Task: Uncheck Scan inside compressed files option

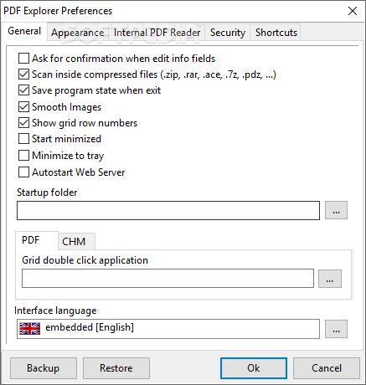Action: tap(23, 74)
